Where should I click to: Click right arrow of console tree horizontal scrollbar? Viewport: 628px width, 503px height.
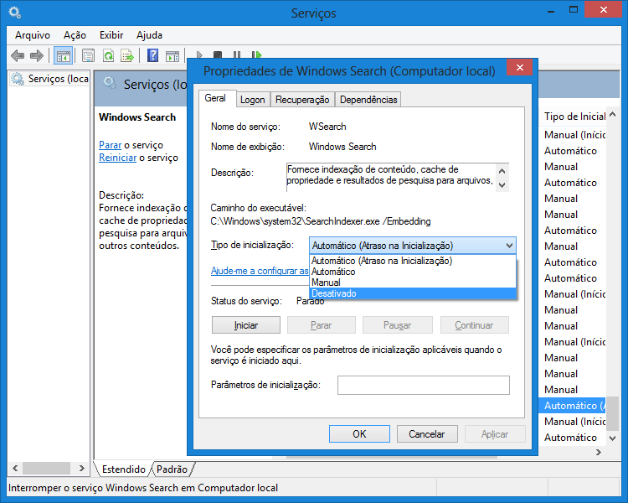pos(82,468)
